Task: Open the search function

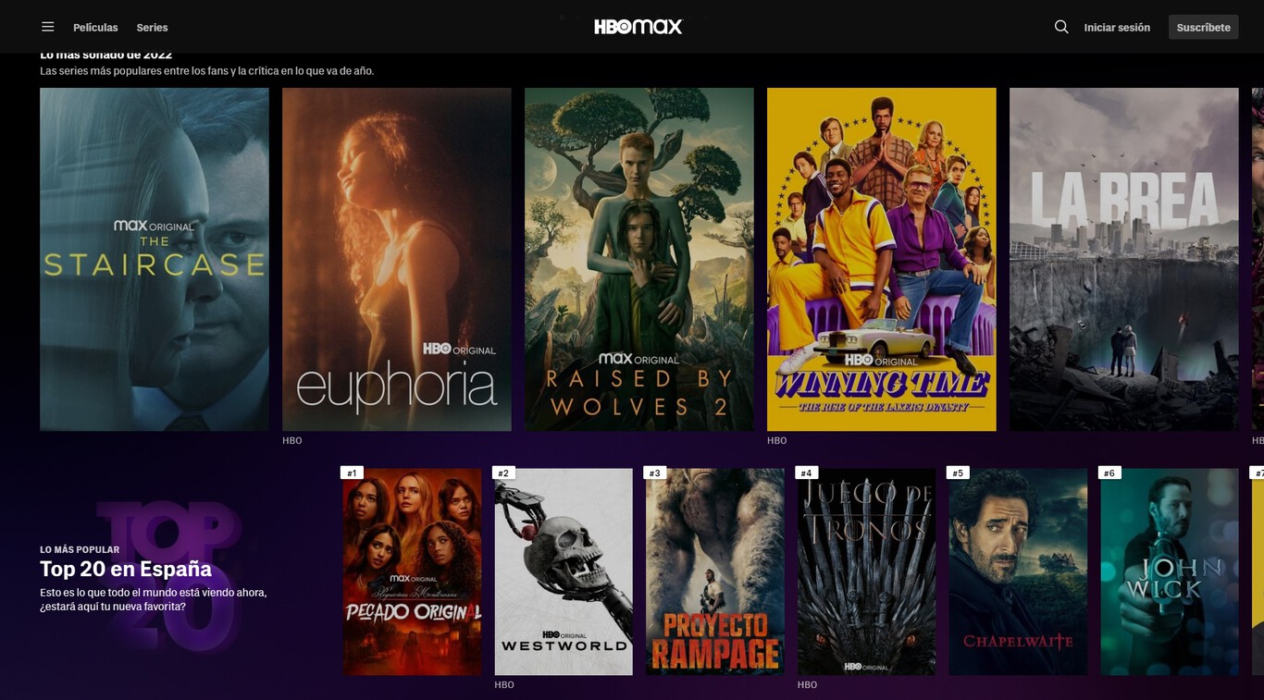Action: [1060, 27]
